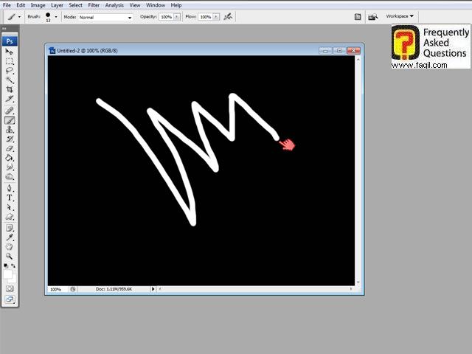Image resolution: width=472 pixels, height=354 pixels.
Task: Expand the Workspace dropdown
Action: 400,15
